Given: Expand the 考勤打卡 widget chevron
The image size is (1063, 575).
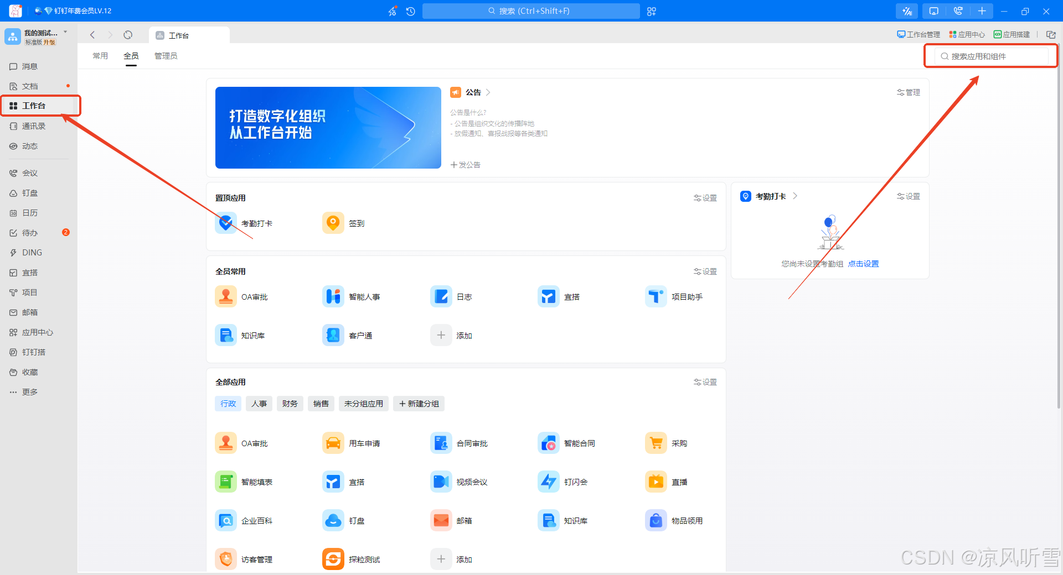Looking at the screenshot, I should [795, 196].
